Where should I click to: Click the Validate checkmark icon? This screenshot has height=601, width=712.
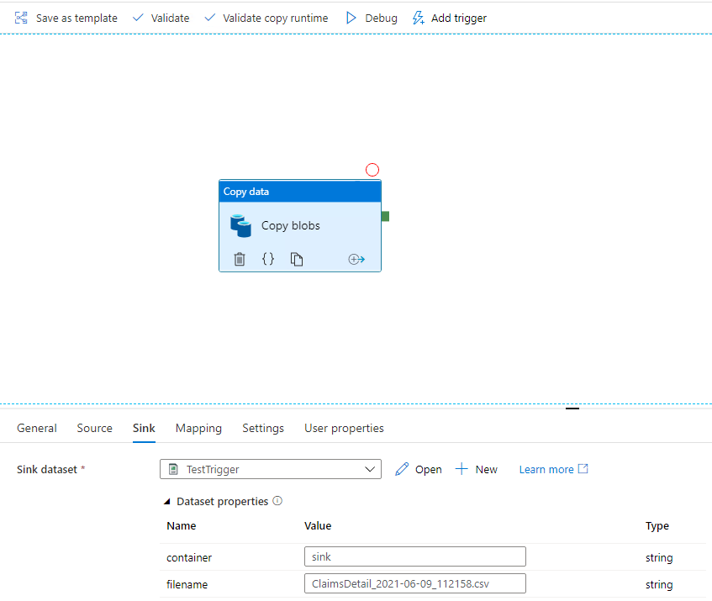[x=138, y=18]
